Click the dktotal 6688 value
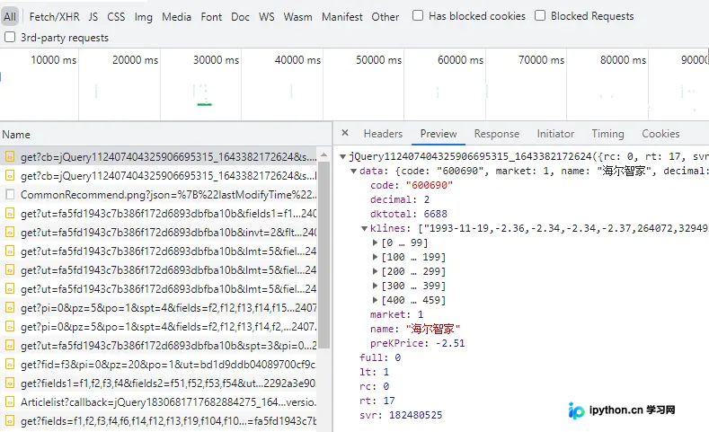This screenshot has width=709, height=432. pos(436,214)
